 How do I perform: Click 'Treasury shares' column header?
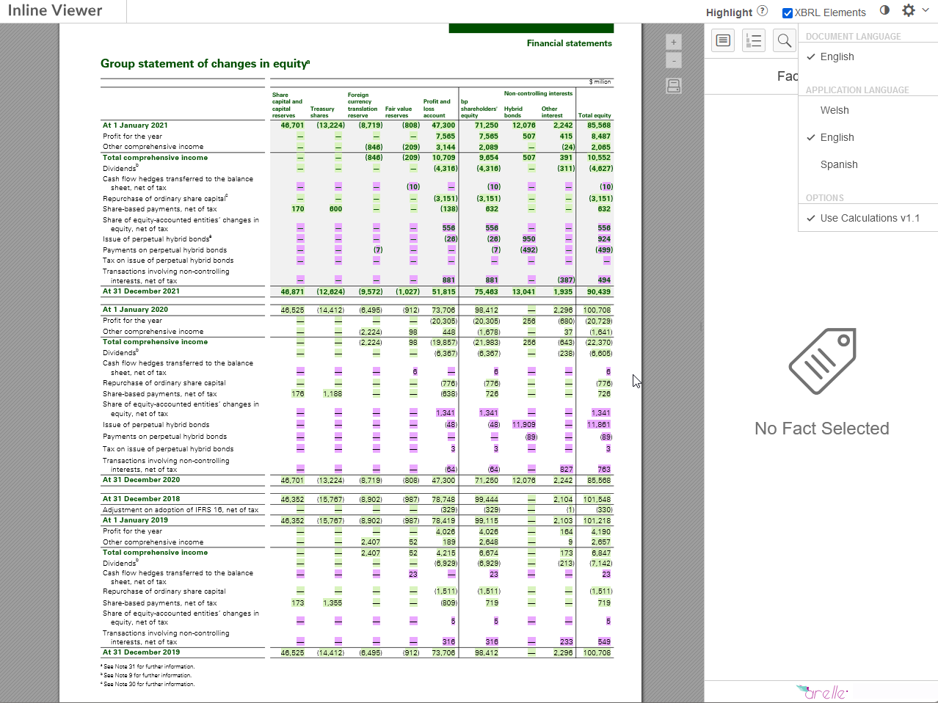322,112
